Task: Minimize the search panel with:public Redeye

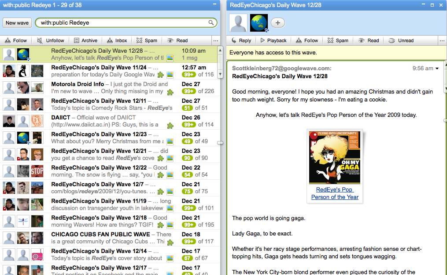Action: coord(214,4)
